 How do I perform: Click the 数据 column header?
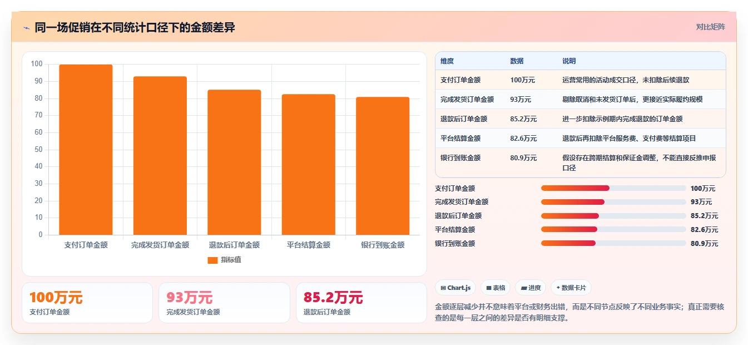(517, 61)
